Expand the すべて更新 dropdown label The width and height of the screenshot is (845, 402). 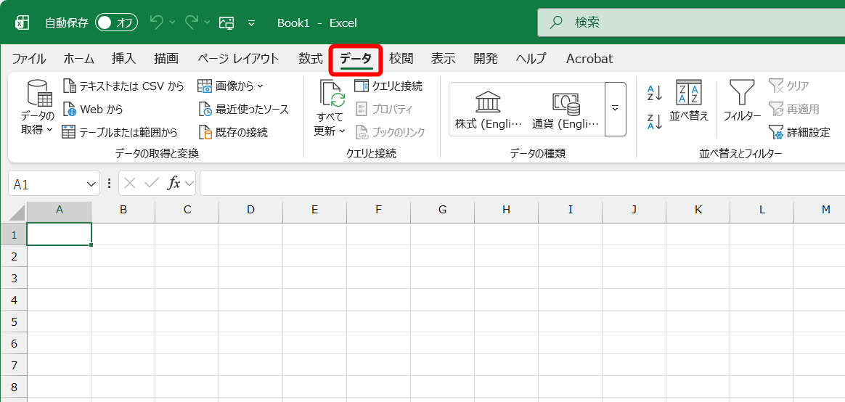330,124
